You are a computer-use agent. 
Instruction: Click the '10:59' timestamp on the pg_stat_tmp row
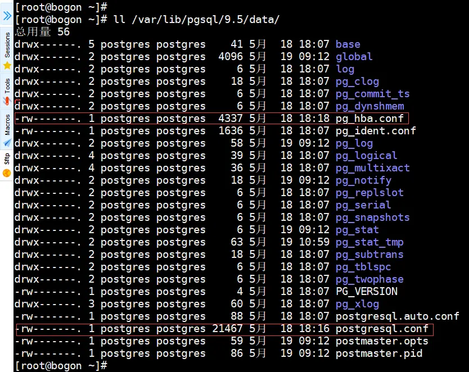(314, 242)
